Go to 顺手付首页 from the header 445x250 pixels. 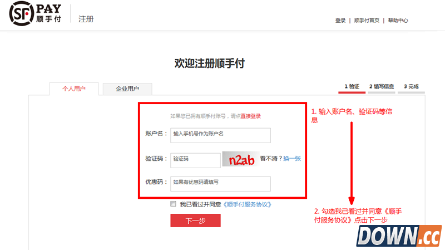coord(367,21)
